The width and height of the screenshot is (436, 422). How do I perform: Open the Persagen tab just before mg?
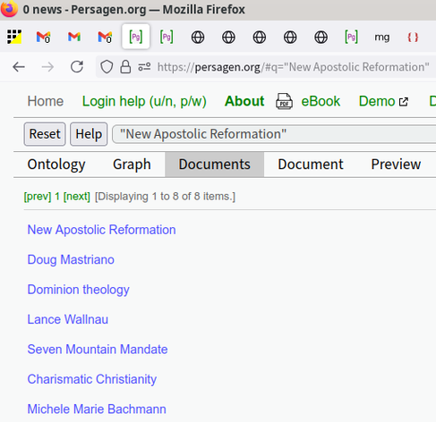352,37
